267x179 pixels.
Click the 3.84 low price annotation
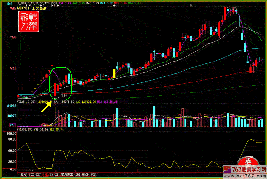(x=64, y=96)
